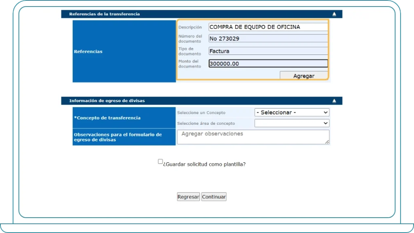Viewport: 414px width, 233px height.
Task: Click inside the Agregar observaciones text area
Action: tap(253, 136)
